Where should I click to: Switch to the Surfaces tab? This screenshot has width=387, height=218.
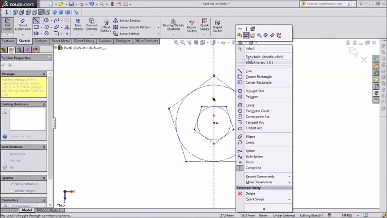click(41, 41)
